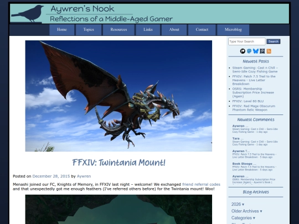The image size is (299, 224).
Task: Open the Contact menu item
Action: pos(202,30)
